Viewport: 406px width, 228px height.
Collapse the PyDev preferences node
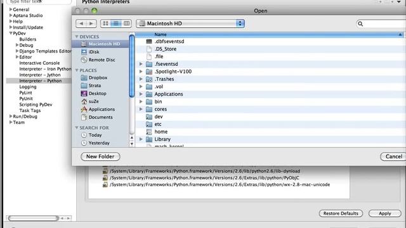pyautogui.click(x=11, y=33)
